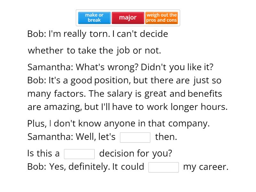
Task: Select the orange 'weigh out the pros and cons' tile
Action: tap(161, 18)
